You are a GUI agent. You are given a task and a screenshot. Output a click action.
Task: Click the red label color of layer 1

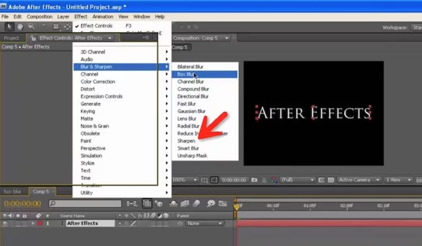39,224
